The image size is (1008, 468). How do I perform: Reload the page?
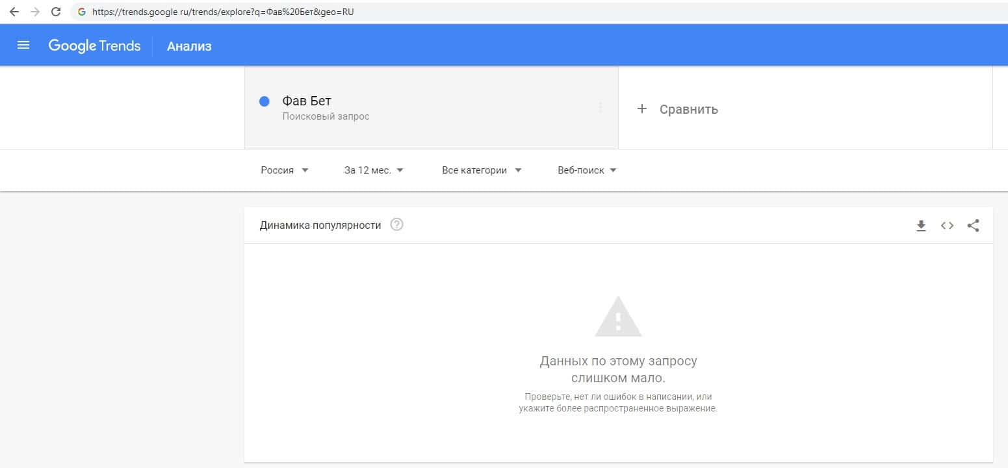point(56,12)
